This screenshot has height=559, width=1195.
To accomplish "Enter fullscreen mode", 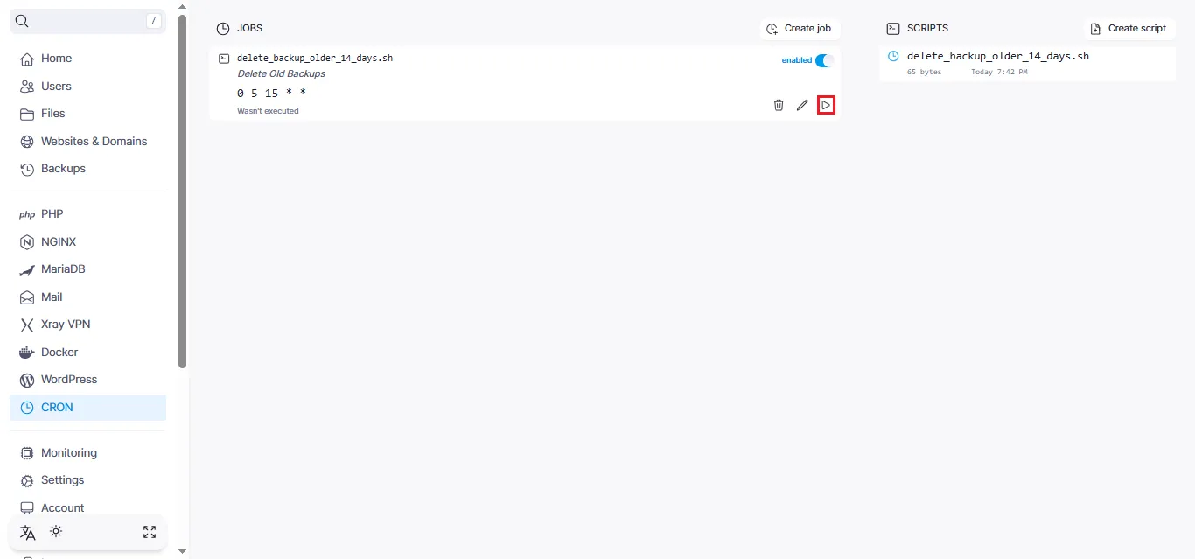I will pos(150,532).
